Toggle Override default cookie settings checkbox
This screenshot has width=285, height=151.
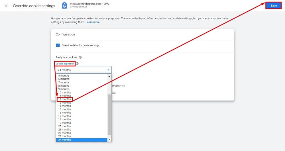(58, 45)
